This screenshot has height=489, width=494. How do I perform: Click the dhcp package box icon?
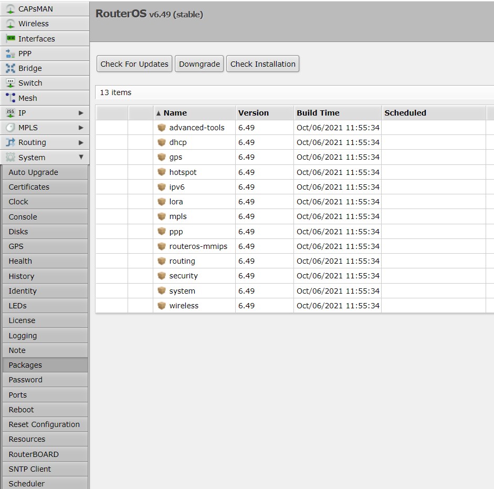(162, 142)
